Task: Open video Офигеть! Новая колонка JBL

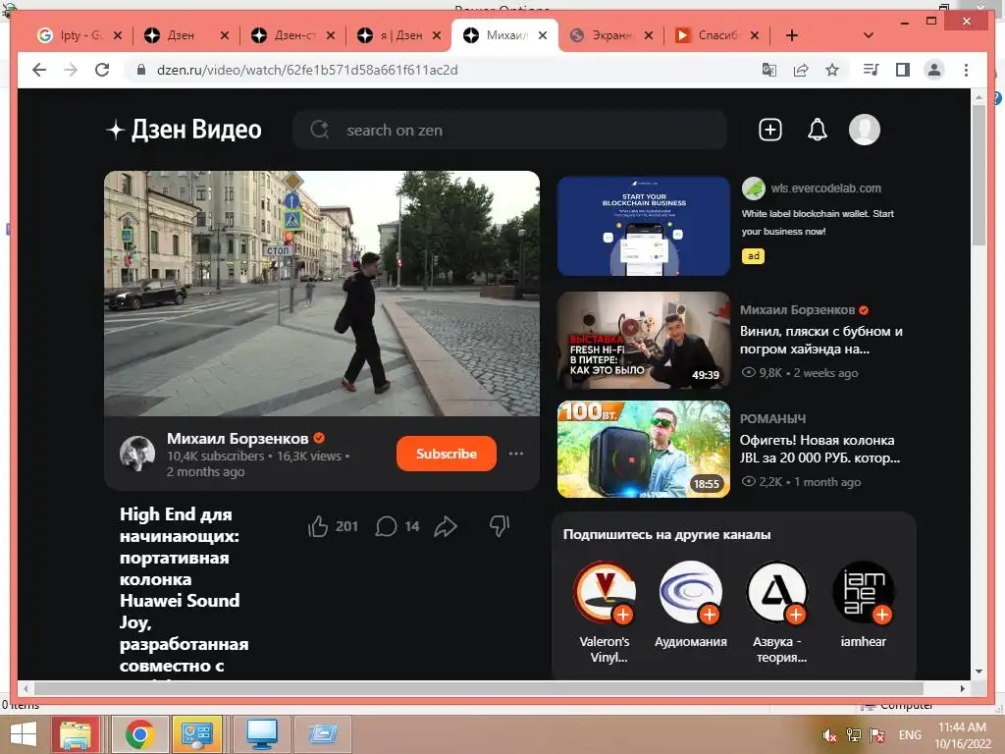Action: point(820,449)
